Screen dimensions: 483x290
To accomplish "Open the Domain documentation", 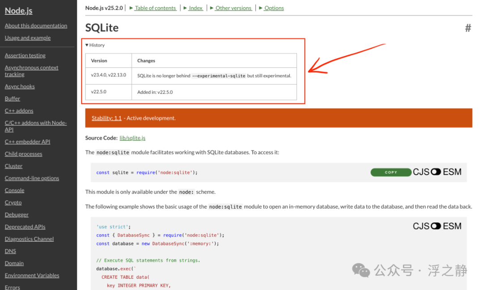I will (x=14, y=263).
